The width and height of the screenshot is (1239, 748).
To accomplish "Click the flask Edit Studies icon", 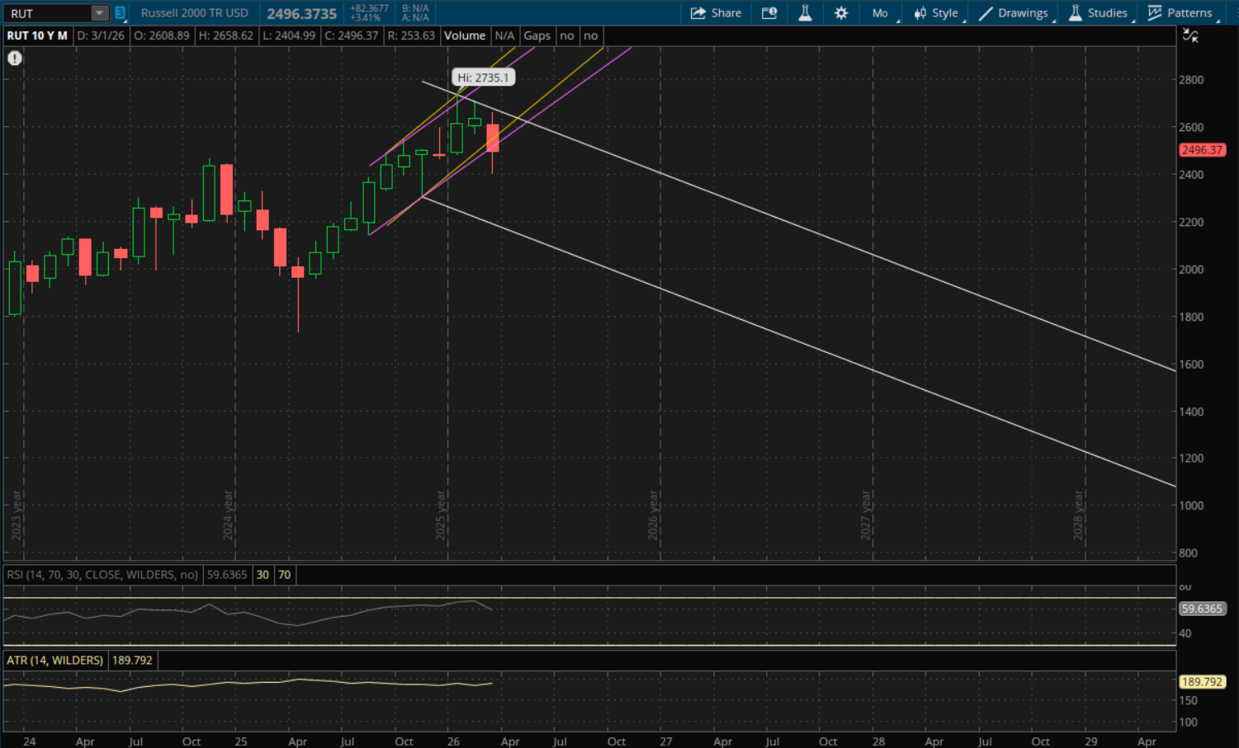I will click(x=805, y=13).
